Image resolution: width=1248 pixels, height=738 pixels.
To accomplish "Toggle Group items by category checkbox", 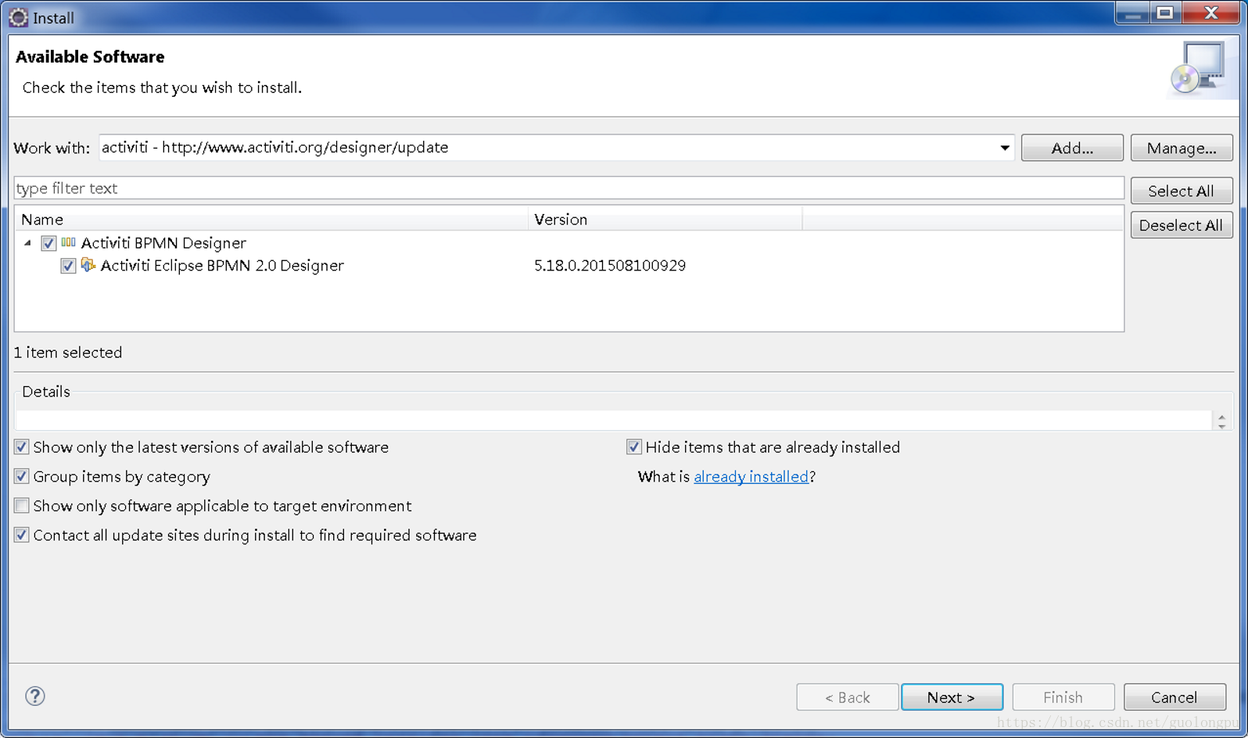I will click(x=22, y=476).
